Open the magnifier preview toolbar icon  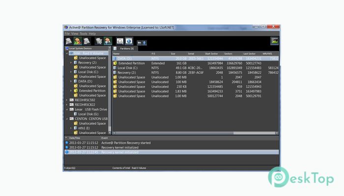pos(120,41)
